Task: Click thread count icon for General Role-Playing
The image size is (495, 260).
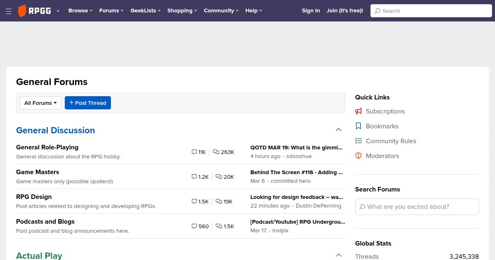Action: pos(194,152)
